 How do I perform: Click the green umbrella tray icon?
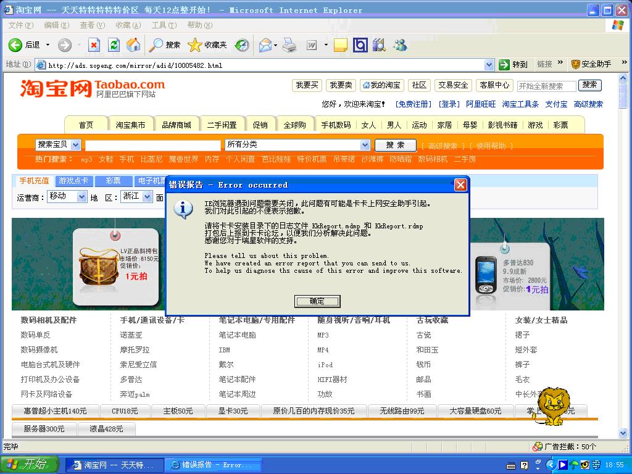(575, 465)
